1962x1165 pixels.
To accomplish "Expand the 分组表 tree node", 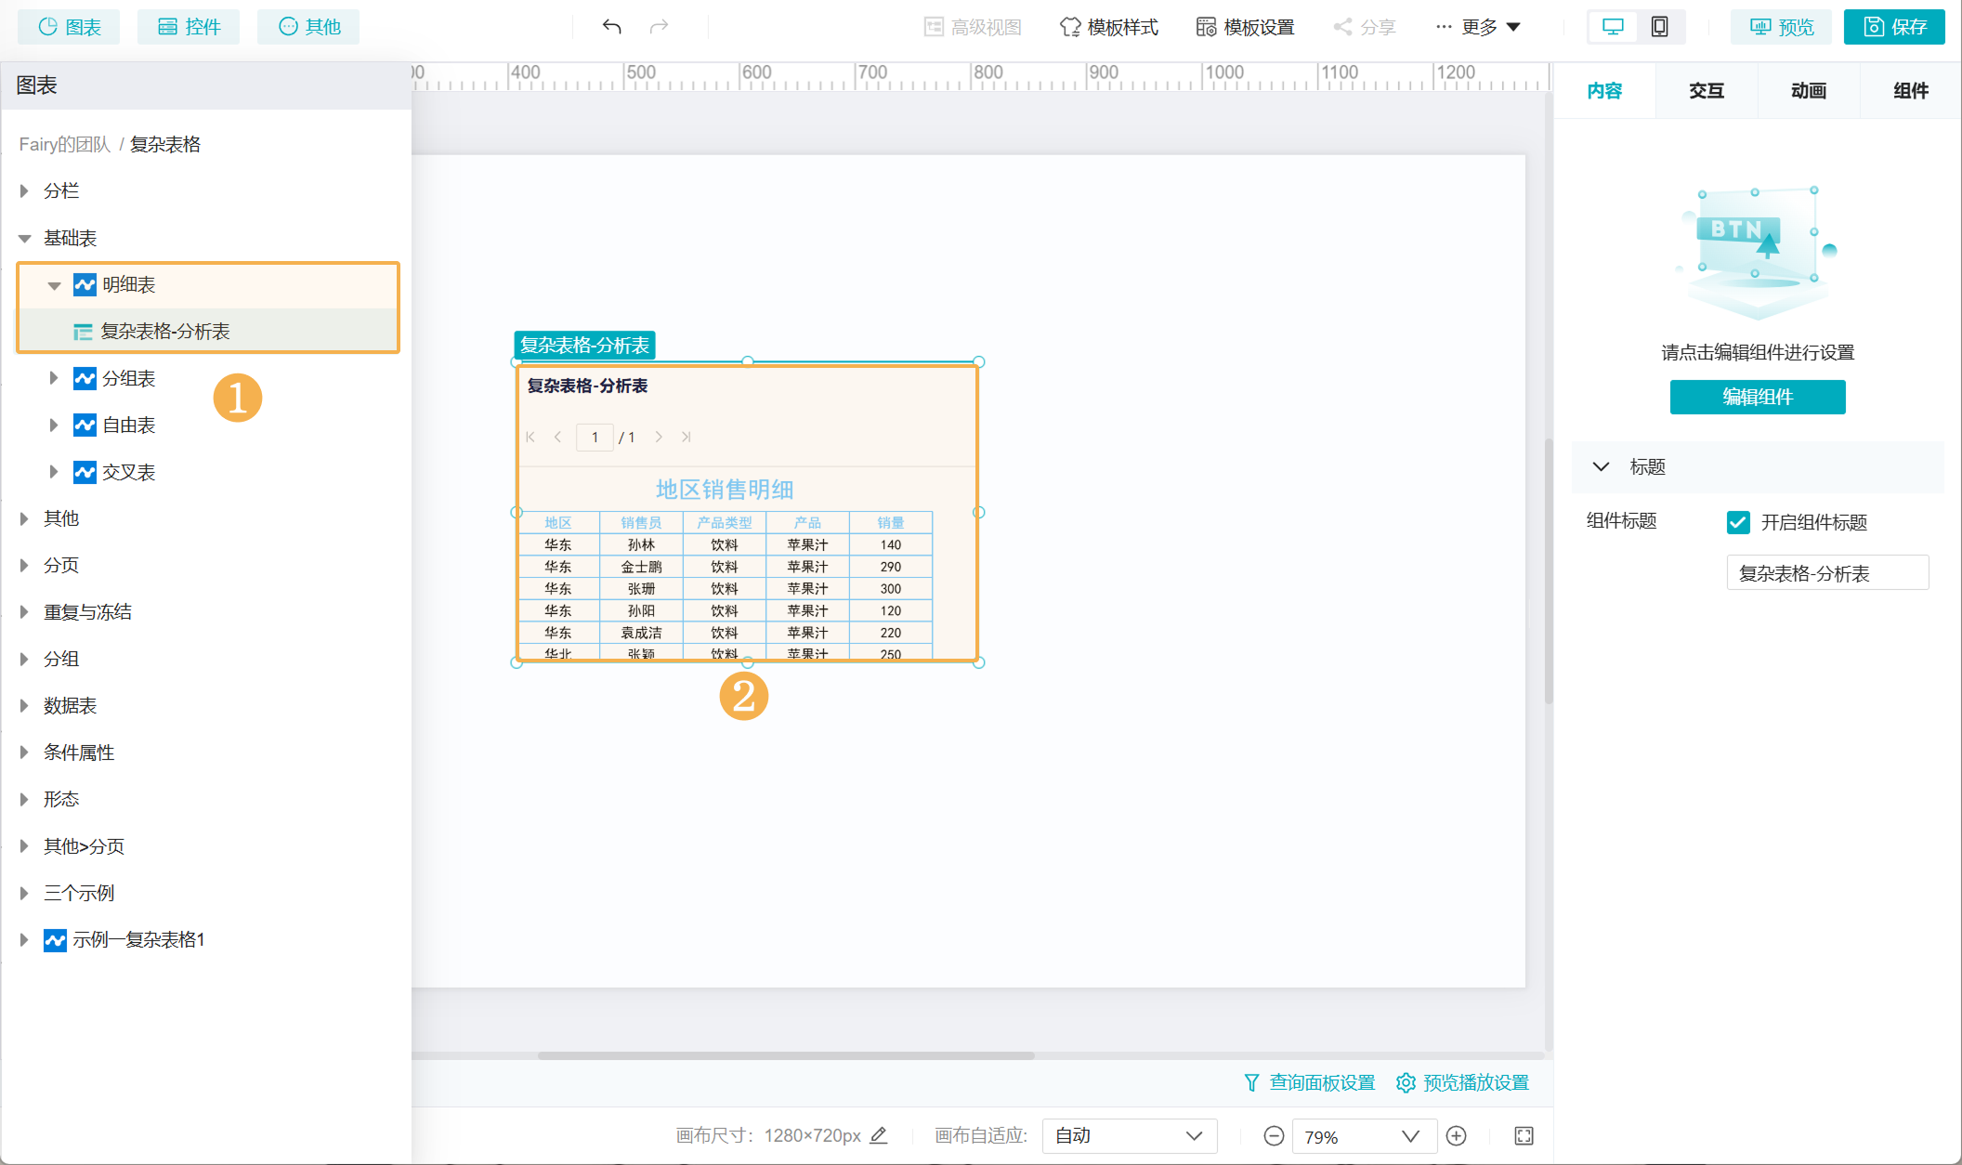I will pyautogui.click(x=53, y=378).
